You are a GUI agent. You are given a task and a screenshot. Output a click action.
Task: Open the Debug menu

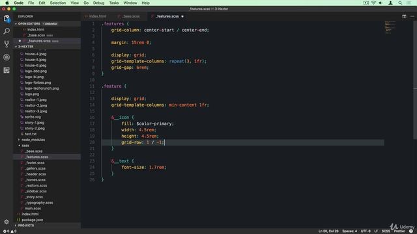pyautogui.click(x=98, y=3)
